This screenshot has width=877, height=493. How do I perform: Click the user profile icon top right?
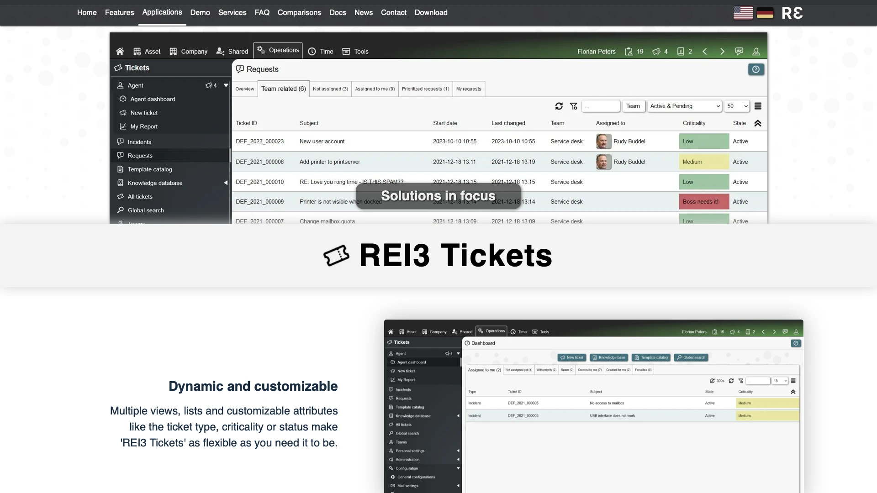[756, 52]
